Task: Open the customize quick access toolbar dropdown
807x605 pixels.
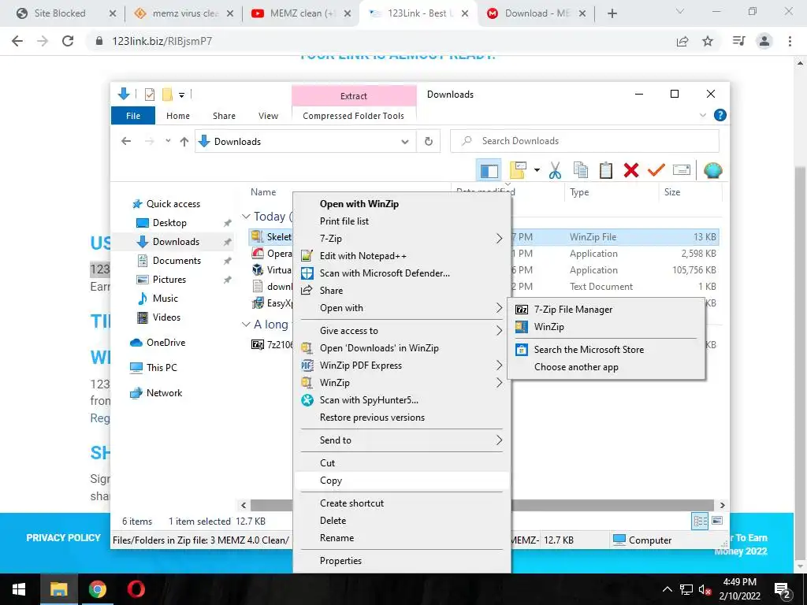Action: point(182,95)
